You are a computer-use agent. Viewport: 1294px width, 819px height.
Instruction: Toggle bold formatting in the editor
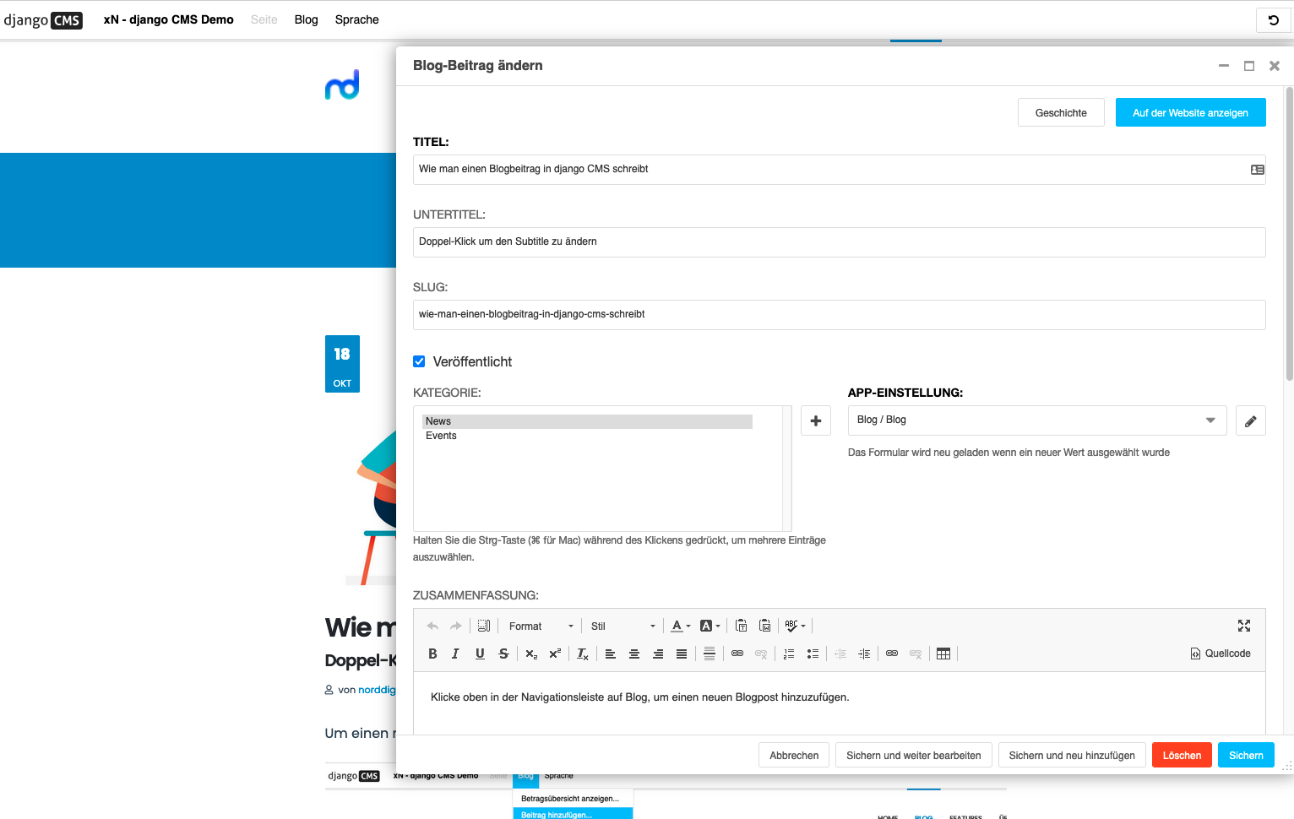click(x=432, y=654)
